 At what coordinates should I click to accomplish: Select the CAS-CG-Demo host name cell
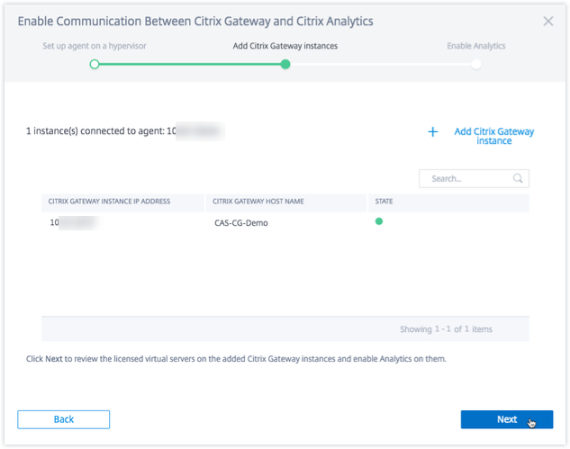[x=241, y=222]
